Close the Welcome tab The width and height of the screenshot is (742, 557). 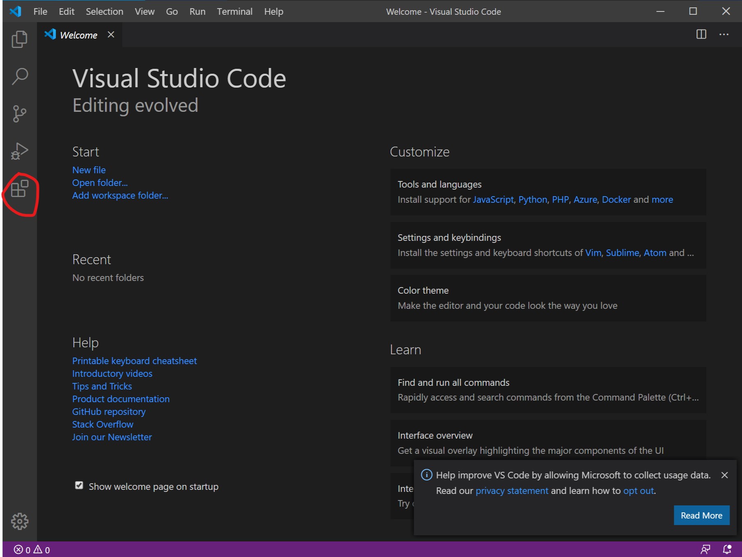pyautogui.click(x=111, y=34)
